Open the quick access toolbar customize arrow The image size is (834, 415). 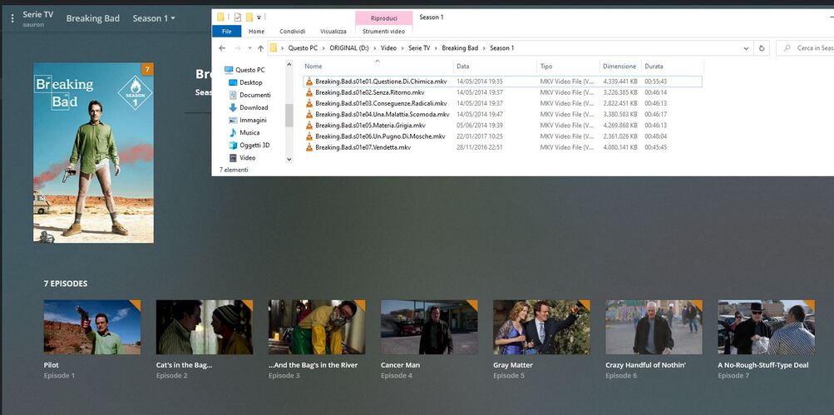point(259,17)
